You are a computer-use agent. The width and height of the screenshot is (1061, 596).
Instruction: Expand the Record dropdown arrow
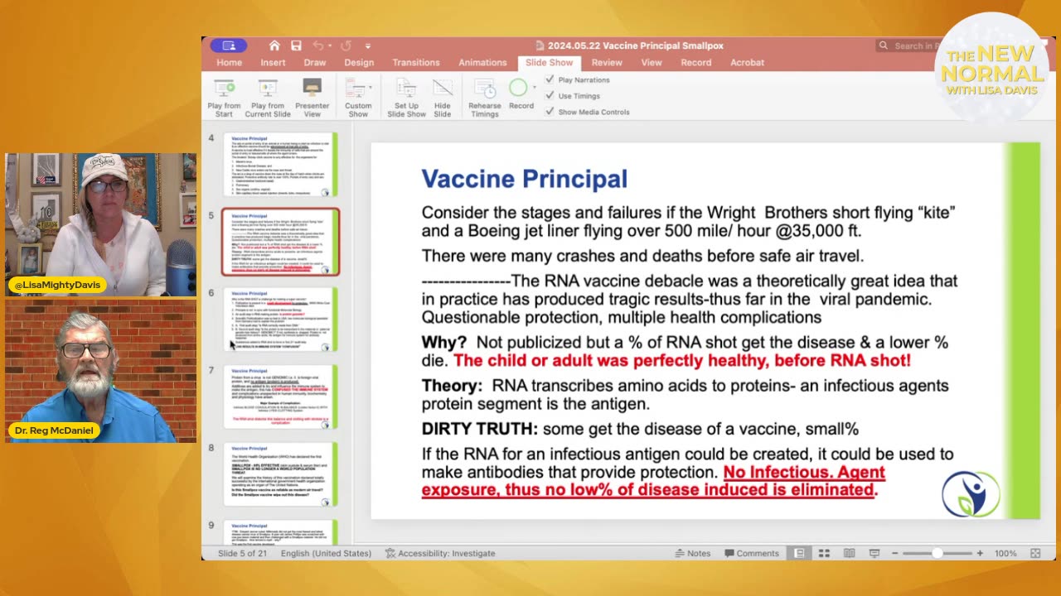click(x=534, y=86)
